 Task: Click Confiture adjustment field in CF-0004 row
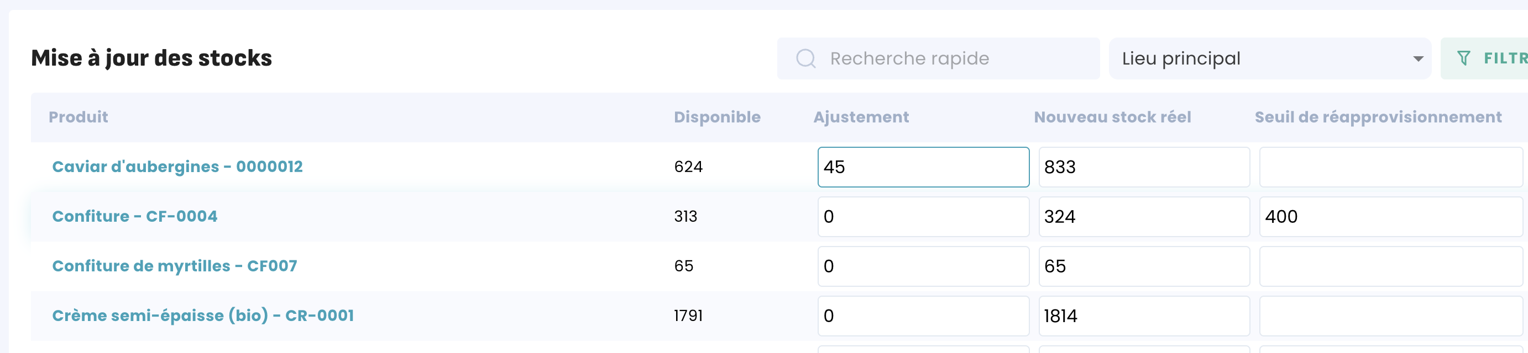923,217
